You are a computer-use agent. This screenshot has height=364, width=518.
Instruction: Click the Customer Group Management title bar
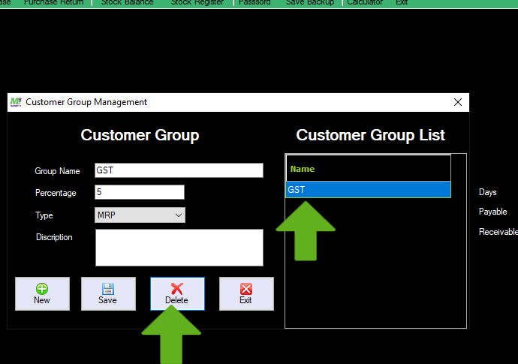pos(225,102)
